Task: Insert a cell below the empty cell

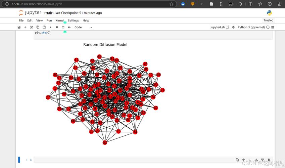Action: click(x=263, y=160)
